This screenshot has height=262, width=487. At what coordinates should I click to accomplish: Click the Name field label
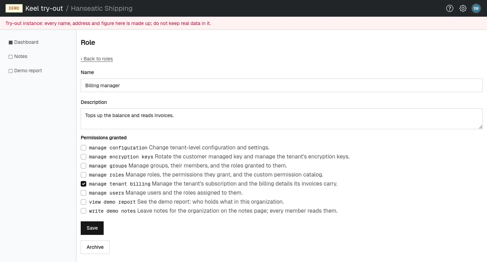coord(87,72)
